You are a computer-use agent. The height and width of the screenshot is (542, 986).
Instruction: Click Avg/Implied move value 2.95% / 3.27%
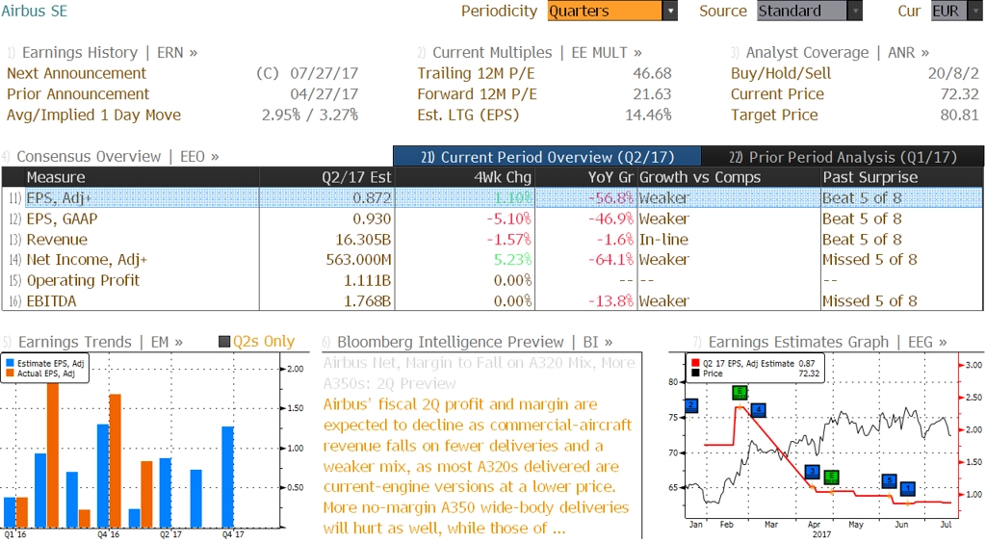310,116
